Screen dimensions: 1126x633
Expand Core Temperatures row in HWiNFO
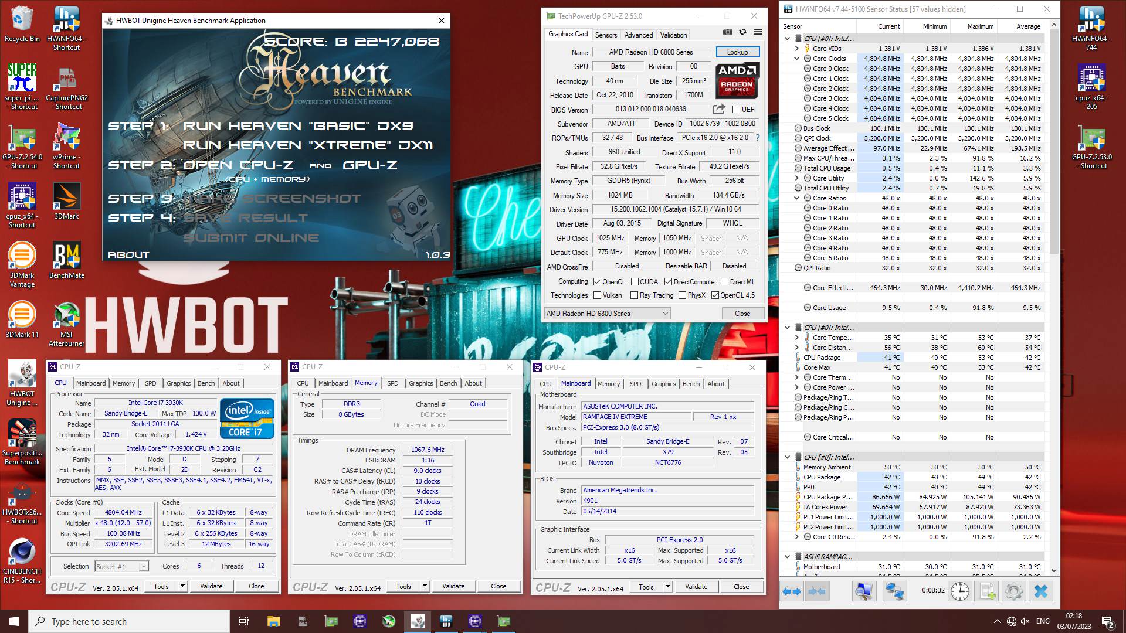tap(797, 338)
